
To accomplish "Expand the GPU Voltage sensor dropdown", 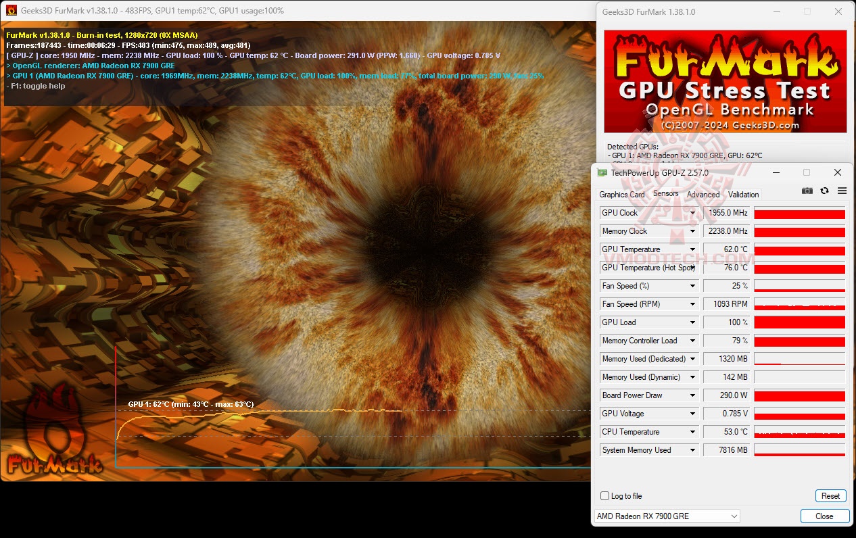I will 692,414.
